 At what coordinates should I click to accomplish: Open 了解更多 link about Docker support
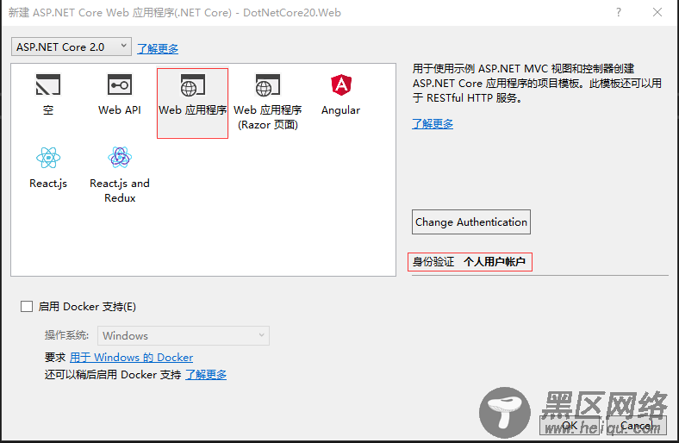click(206, 375)
